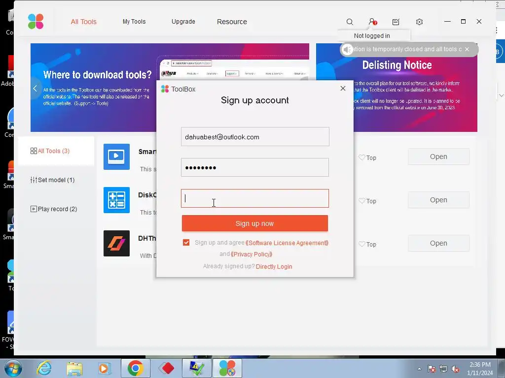Click the speaker announcement icon
The width and height of the screenshot is (505, 378).
click(347, 50)
